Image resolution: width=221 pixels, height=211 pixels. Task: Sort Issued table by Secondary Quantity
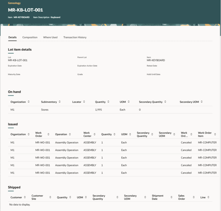[x=152, y=134]
